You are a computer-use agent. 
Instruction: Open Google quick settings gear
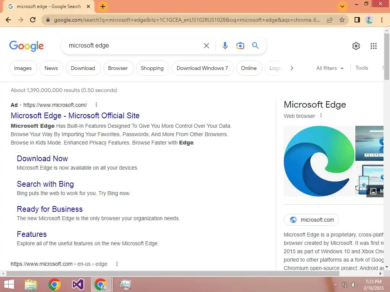356,46
